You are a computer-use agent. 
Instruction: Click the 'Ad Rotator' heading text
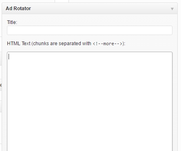[18, 9]
